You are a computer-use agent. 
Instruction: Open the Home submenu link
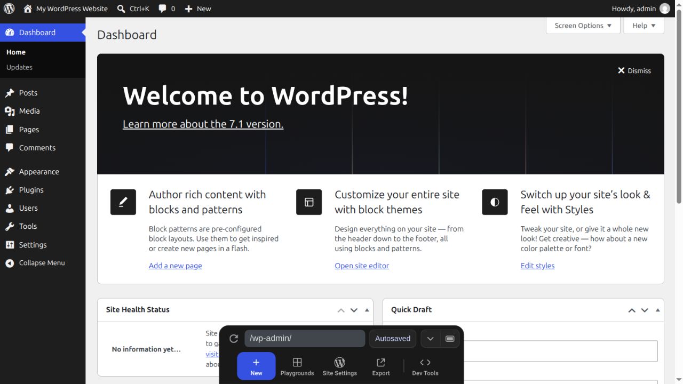tap(16, 52)
